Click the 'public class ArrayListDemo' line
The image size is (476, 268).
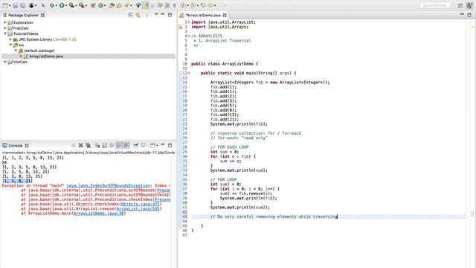click(x=225, y=64)
